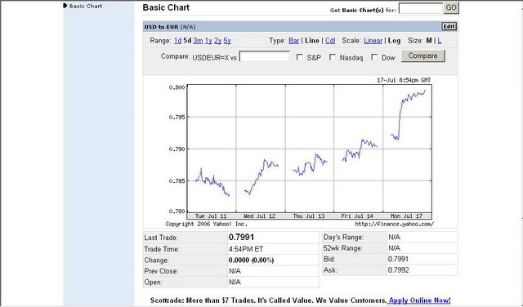The image size is (523, 307).
Task: Focus the compare symbol input field
Action: click(x=265, y=56)
